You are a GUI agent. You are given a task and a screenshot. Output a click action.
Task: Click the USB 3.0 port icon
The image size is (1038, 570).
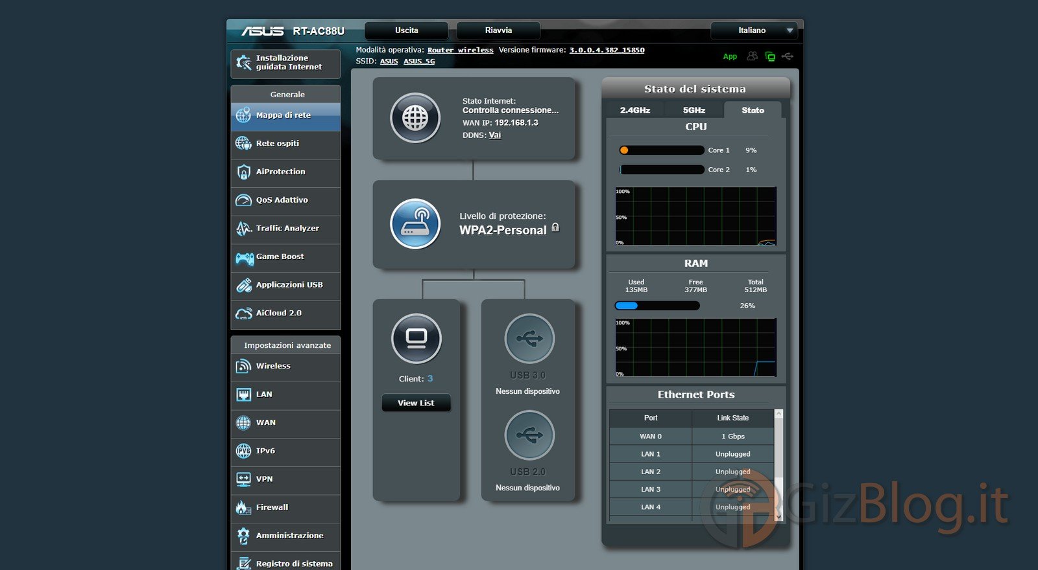click(x=529, y=339)
